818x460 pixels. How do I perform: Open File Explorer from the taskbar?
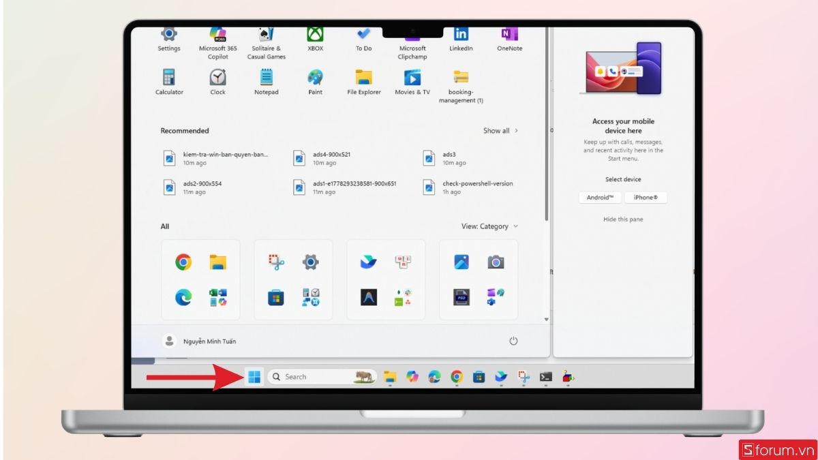[x=390, y=377]
